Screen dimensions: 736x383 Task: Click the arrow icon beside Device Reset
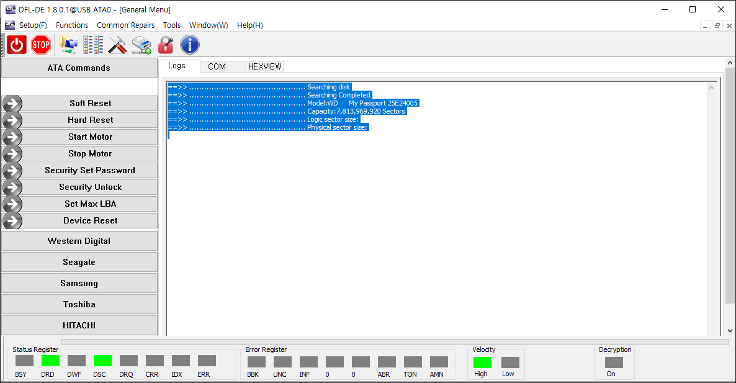(12, 220)
